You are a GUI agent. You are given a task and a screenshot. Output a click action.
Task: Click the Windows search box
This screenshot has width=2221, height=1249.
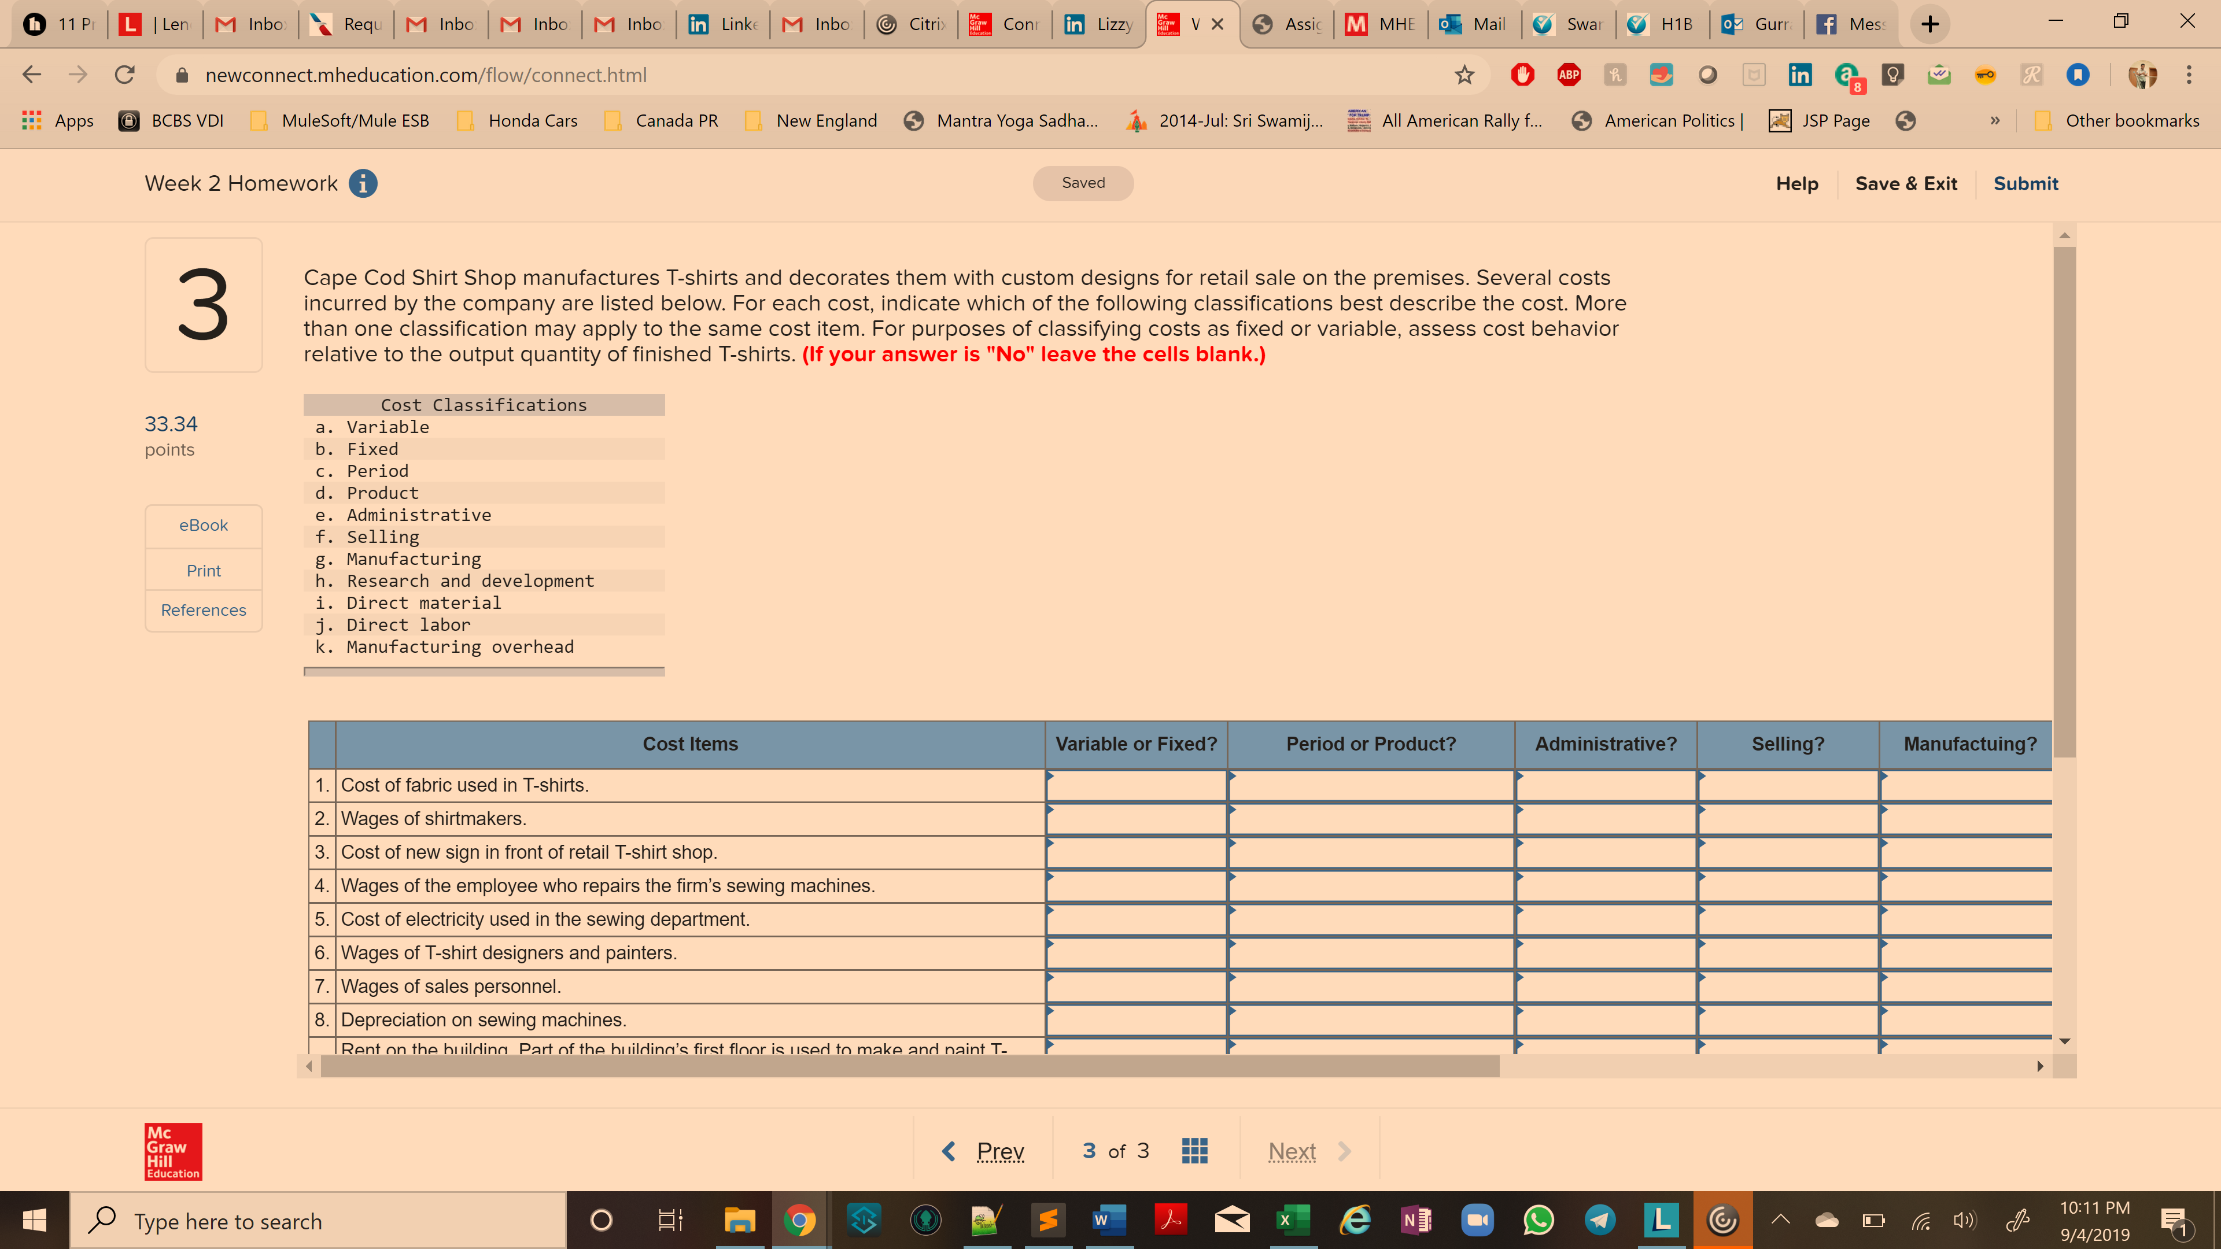pos(318,1221)
